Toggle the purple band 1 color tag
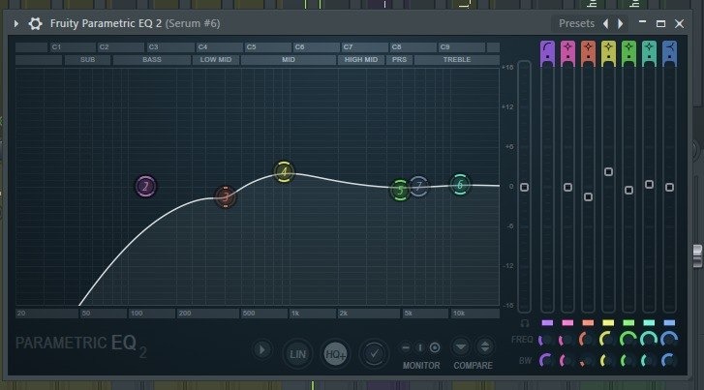This screenshot has width=704, height=390. (x=547, y=322)
